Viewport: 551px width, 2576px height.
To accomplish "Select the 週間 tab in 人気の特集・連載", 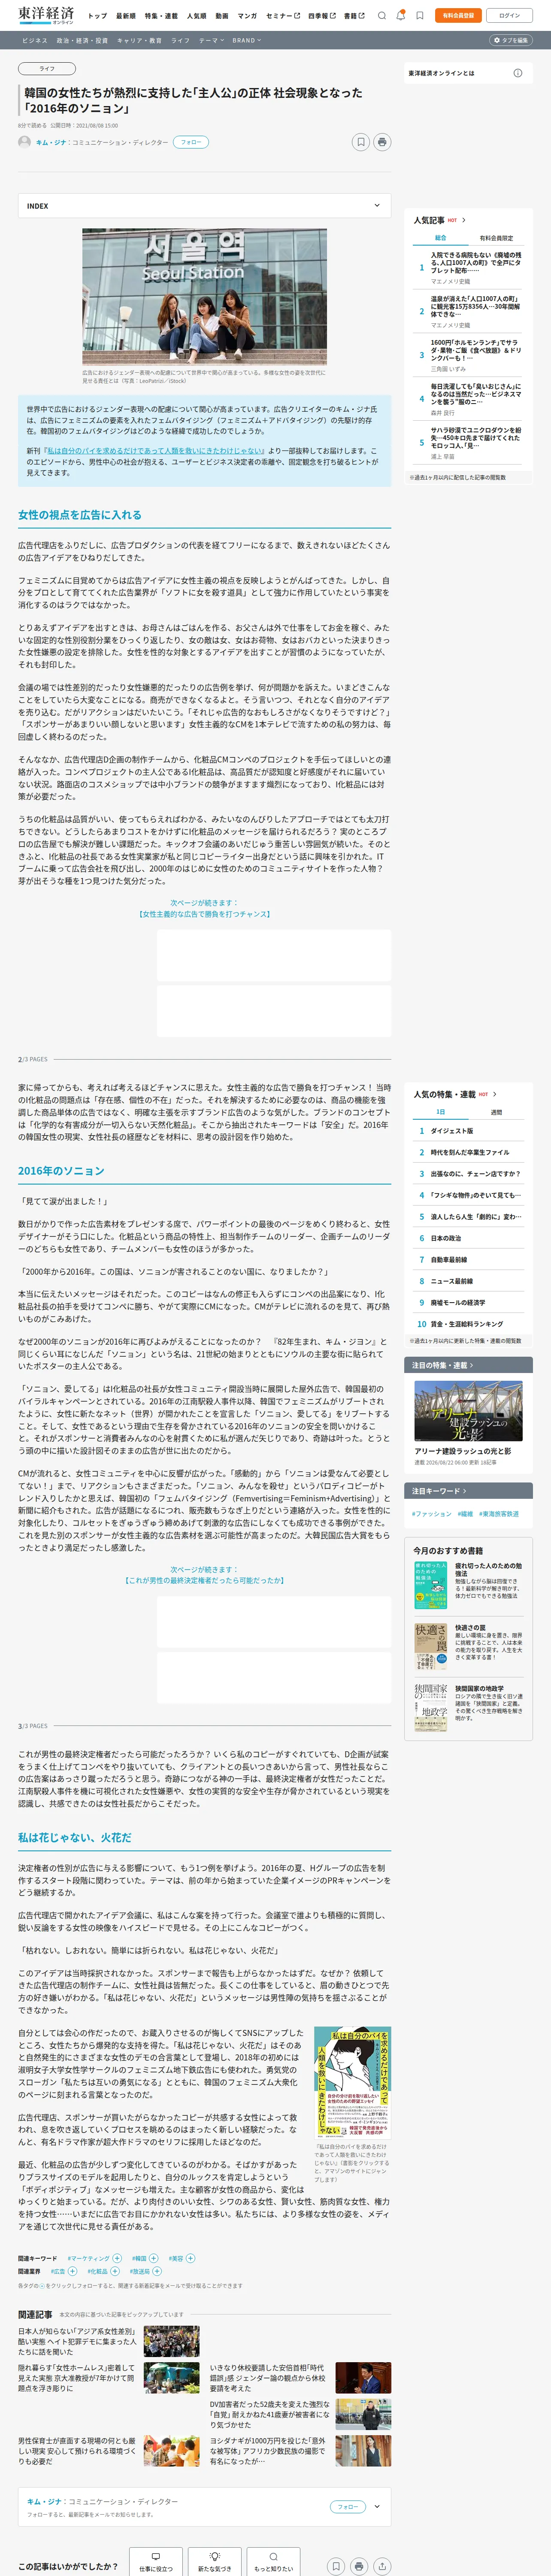I will [x=497, y=1111].
